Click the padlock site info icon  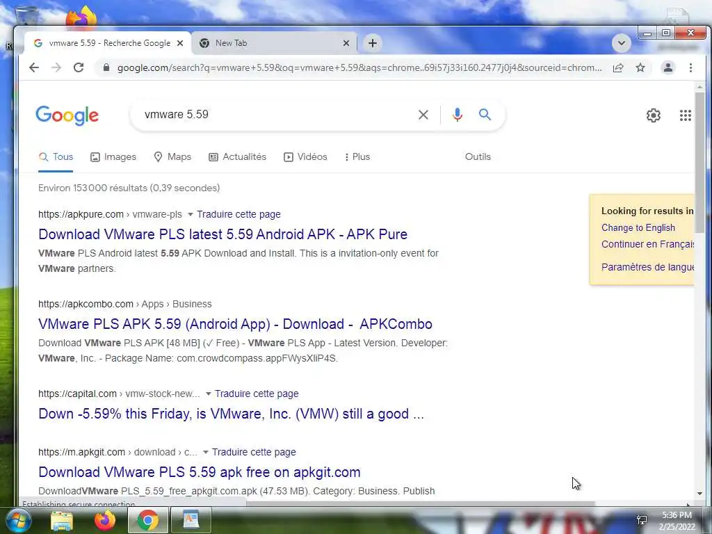[x=106, y=67]
